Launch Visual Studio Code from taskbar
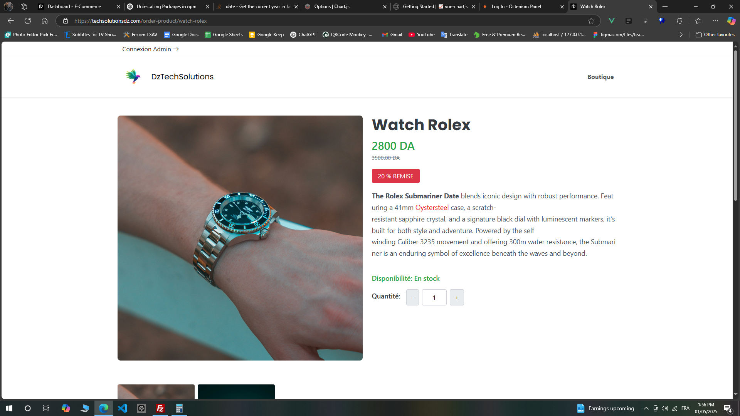The height and width of the screenshot is (416, 740). pos(123,408)
